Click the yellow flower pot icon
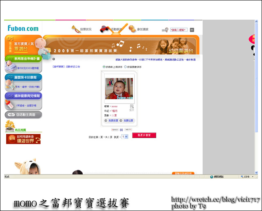Viewport: 262px width, 211px height. pos(10,126)
